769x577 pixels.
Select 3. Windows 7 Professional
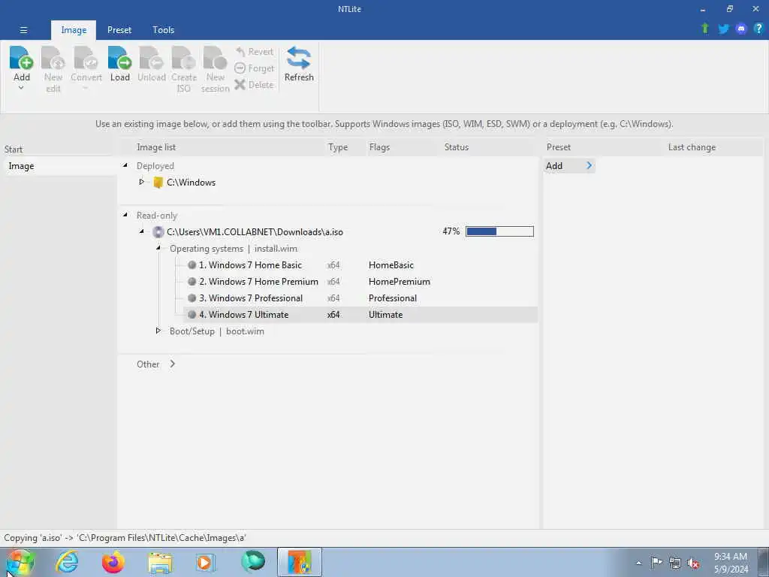point(251,298)
